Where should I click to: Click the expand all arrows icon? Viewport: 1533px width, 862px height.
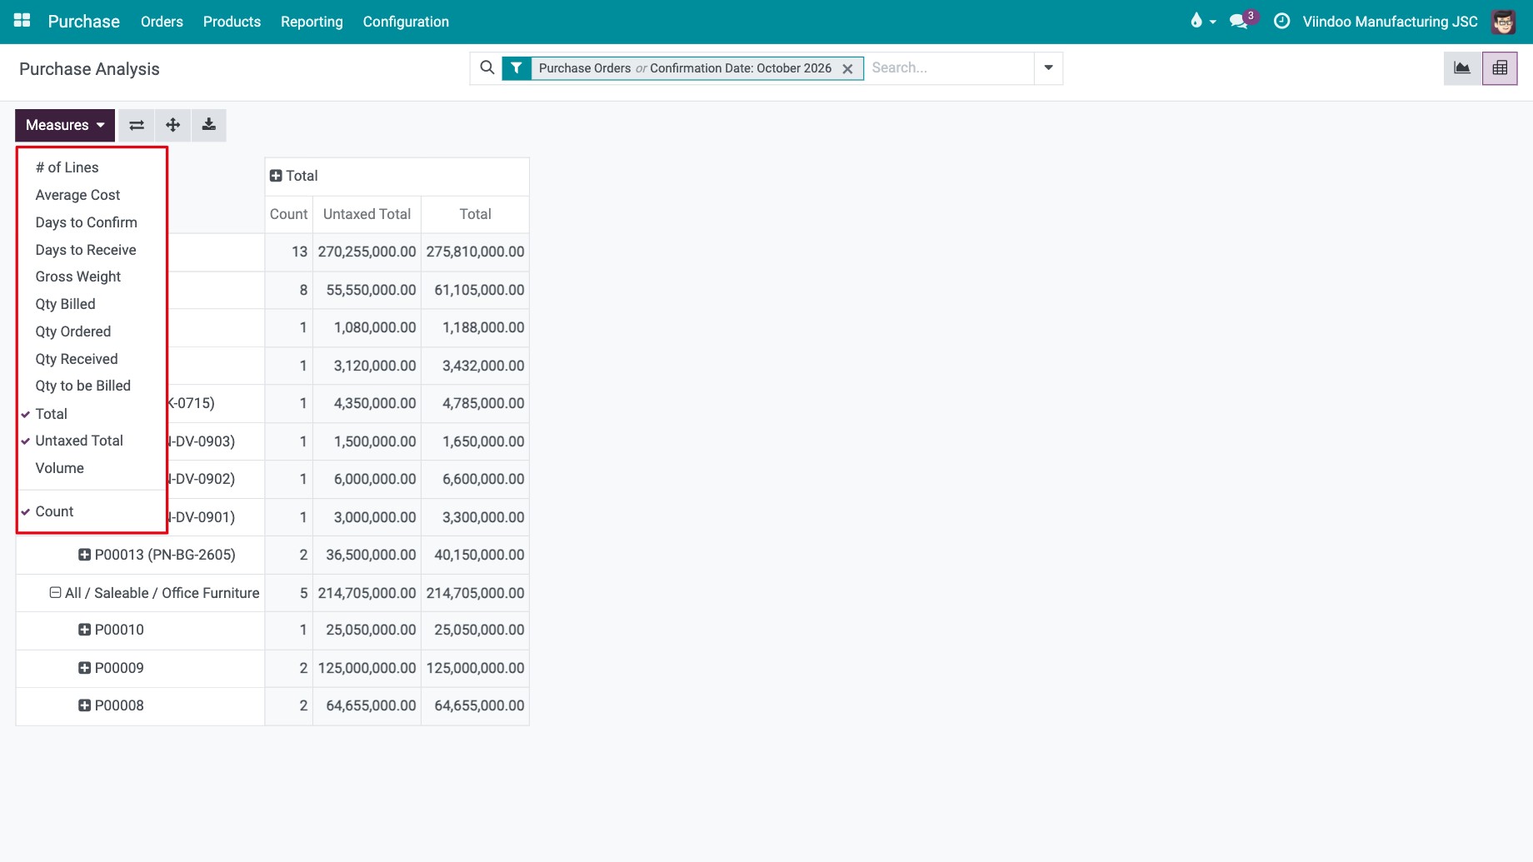point(173,125)
